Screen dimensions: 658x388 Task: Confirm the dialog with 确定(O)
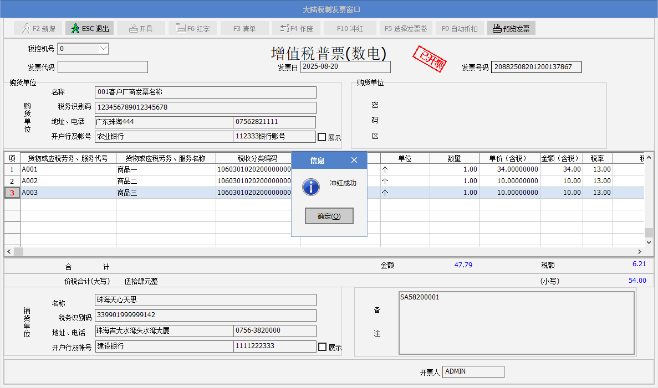coord(329,216)
